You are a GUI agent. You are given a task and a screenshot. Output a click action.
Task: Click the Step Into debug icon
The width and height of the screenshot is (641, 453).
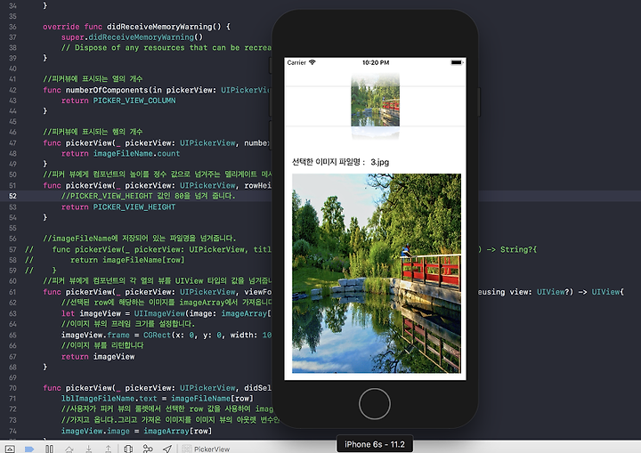click(x=89, y=449)
